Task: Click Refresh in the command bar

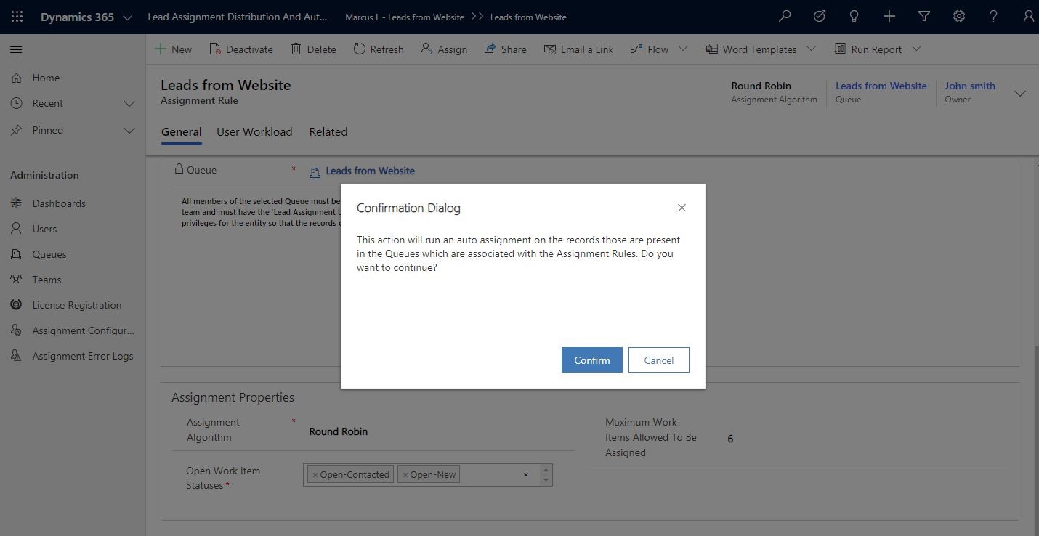Action: [379, 49]
